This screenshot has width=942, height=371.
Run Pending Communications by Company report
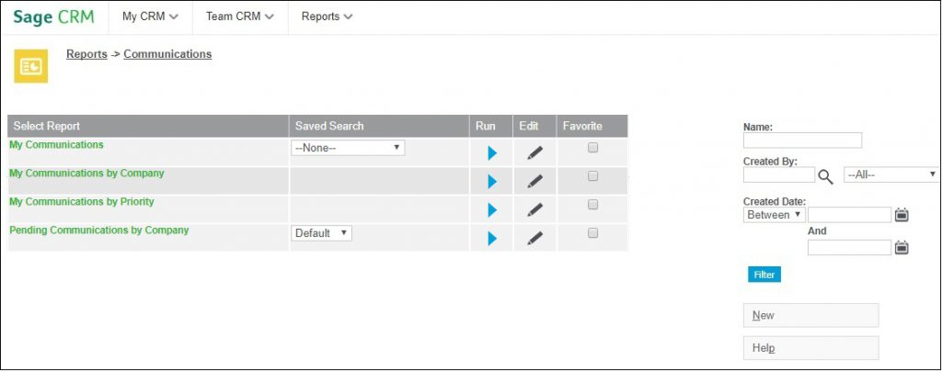click(x=492, y=238)
